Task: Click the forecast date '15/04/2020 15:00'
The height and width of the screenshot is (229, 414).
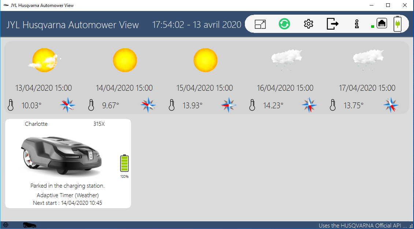Action: click(205, 88)
